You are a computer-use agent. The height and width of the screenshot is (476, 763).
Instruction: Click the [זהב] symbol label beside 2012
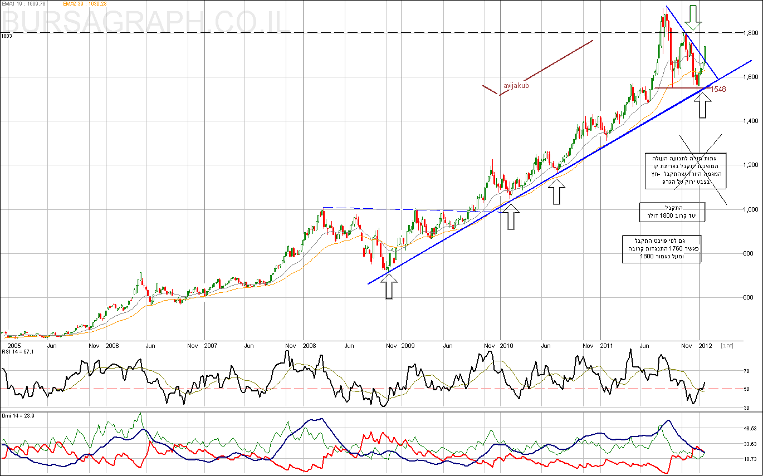click(x=726, y=346)
